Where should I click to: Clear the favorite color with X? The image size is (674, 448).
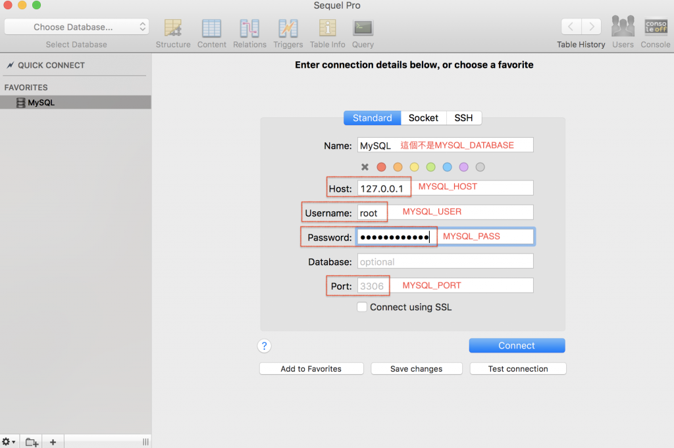point(365,167)
